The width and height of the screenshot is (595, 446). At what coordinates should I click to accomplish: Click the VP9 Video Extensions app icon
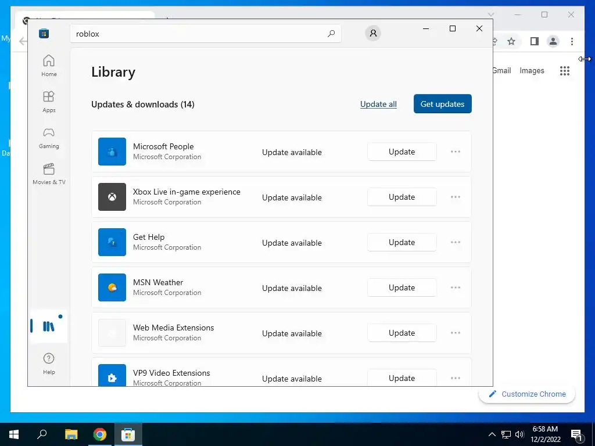click(112, 376)
